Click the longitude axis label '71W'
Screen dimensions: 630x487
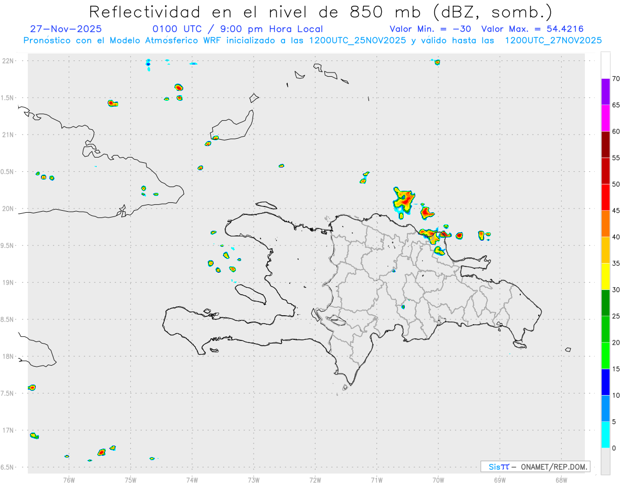click(376, 480)
